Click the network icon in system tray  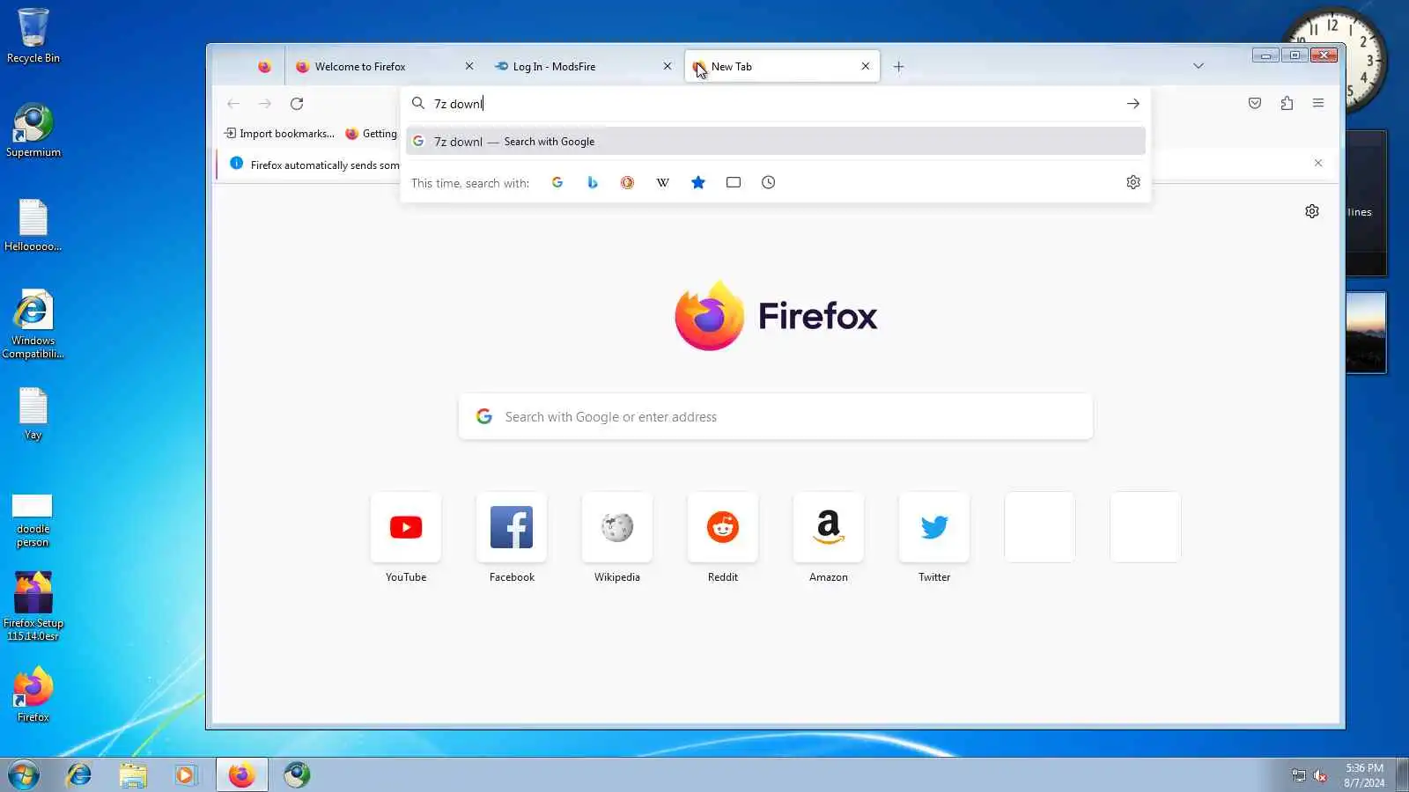point(1299,775)
